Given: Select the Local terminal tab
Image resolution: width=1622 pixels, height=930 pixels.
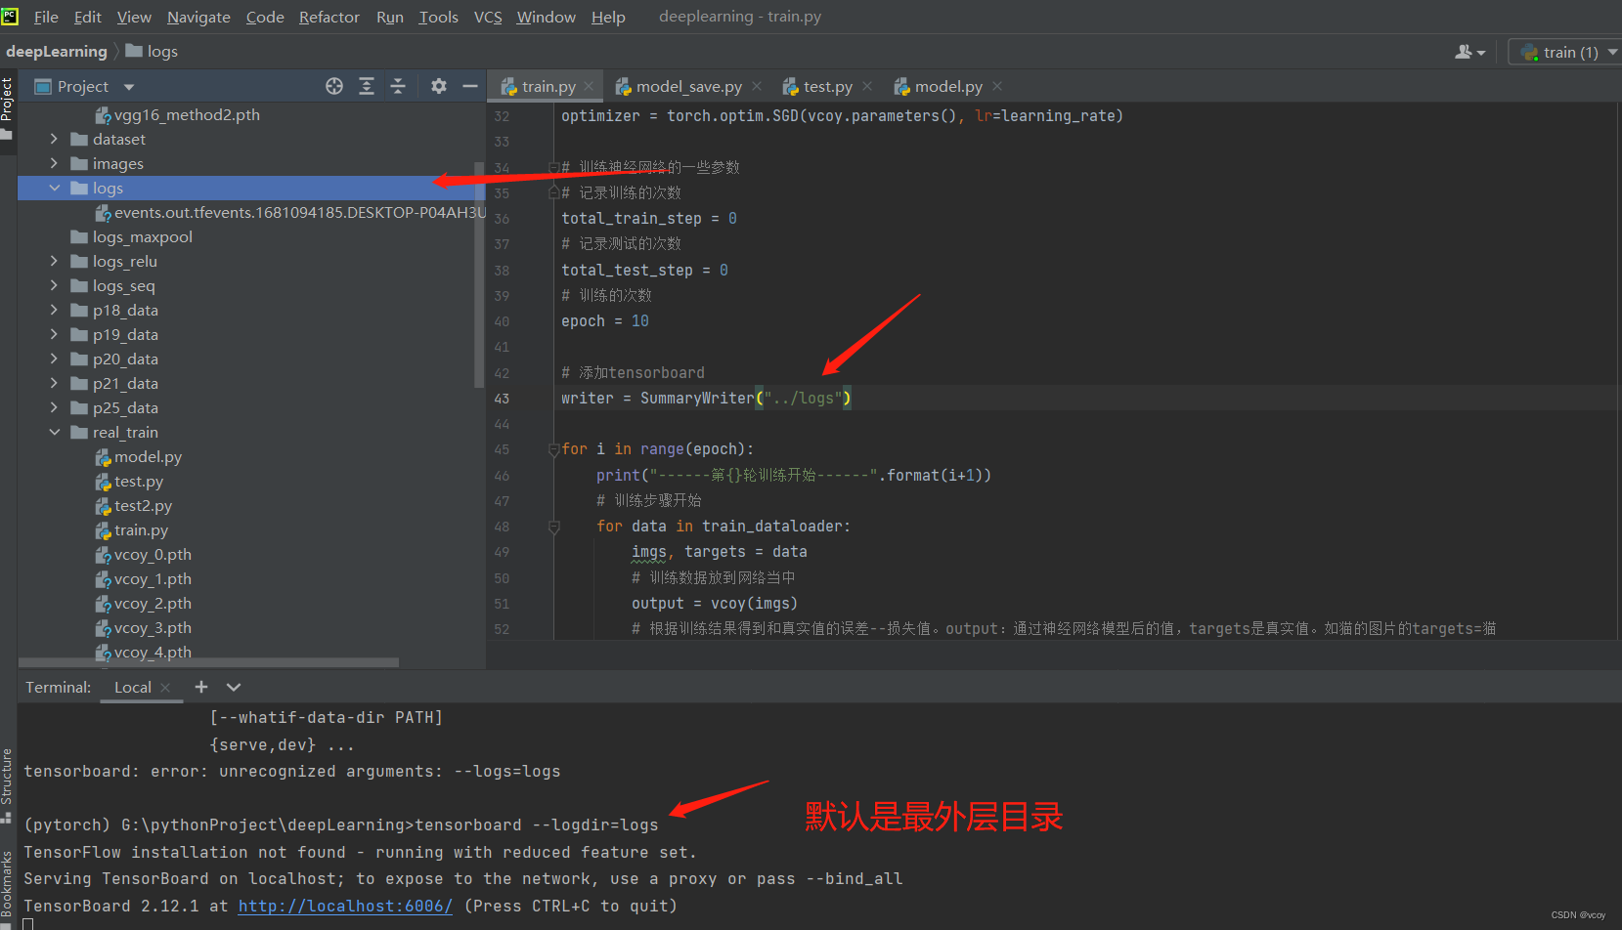Looking at the screenshot, I should (132, 687).
